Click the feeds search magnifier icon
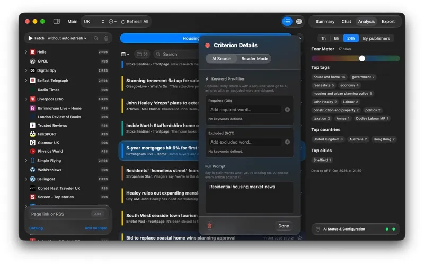This screenshot has height=265, width=424. click(96, 38)
